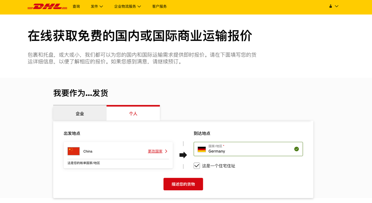Switch to the 企业 tab
Image resolution: width=372 pixels, height=203 pixels.
click(x=80, y=114)
